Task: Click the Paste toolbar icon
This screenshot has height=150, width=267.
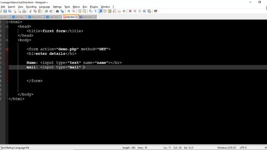Action: coord(40,11)
